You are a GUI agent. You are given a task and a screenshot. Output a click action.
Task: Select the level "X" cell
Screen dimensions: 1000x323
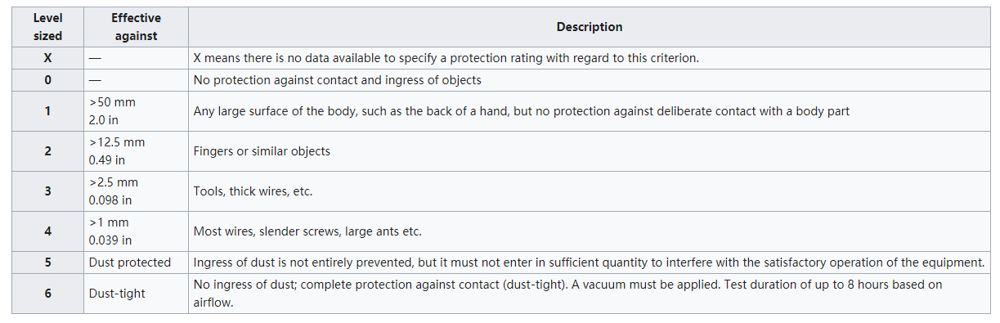tap(47, 59)
